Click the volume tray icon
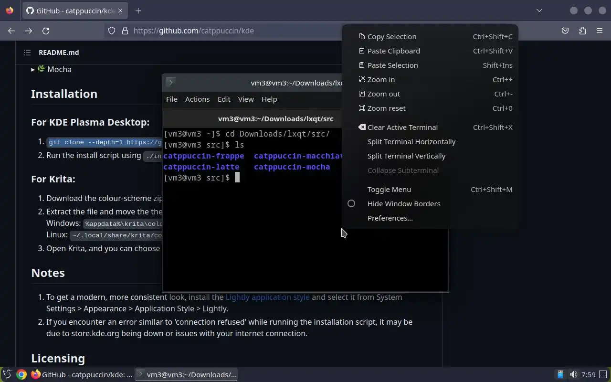611x382 pixels. coord(573,374)
